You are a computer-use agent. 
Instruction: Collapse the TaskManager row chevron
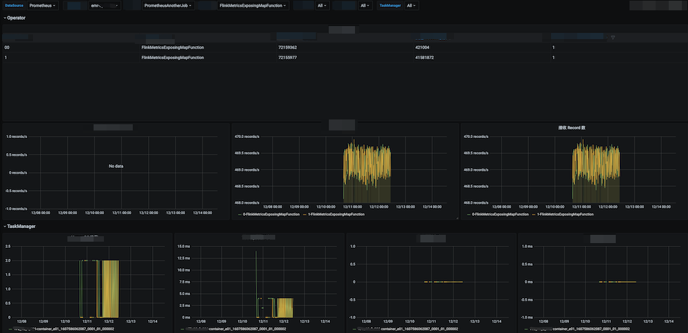point(4,226)
